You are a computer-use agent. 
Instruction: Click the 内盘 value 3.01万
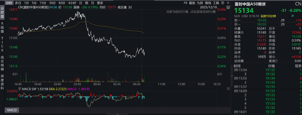pyautogui.click(x=296, y=45)
